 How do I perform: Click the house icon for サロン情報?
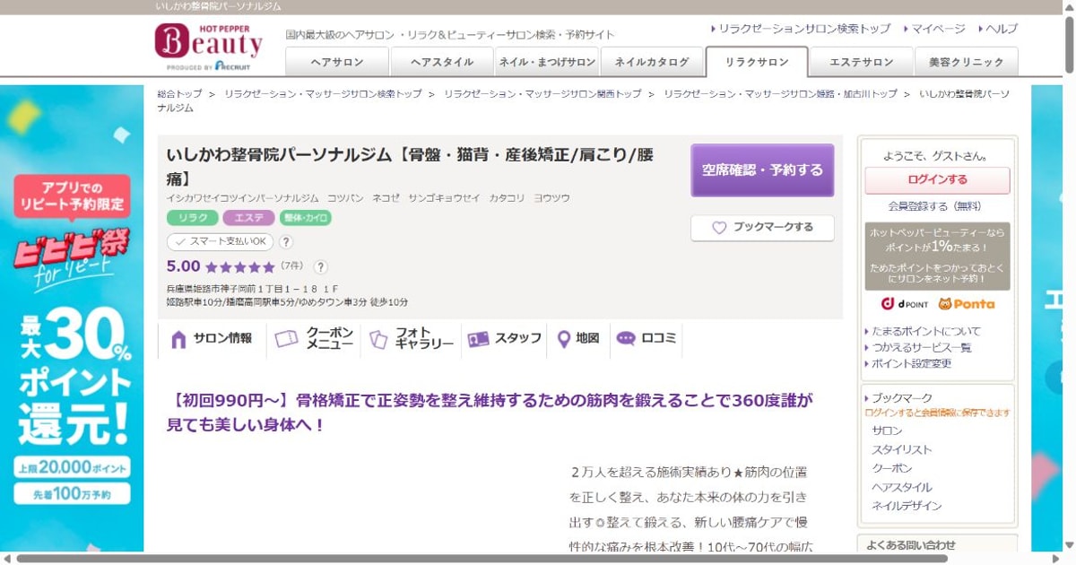pyautogui.click(x=178, y=339)
